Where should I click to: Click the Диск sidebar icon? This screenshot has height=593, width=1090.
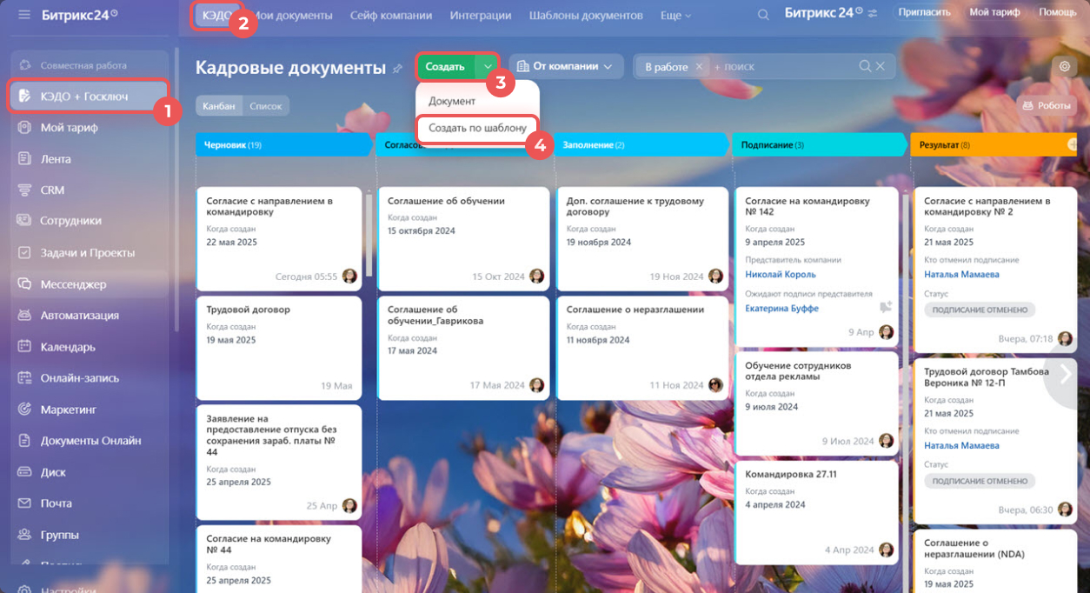coord(24,472)
